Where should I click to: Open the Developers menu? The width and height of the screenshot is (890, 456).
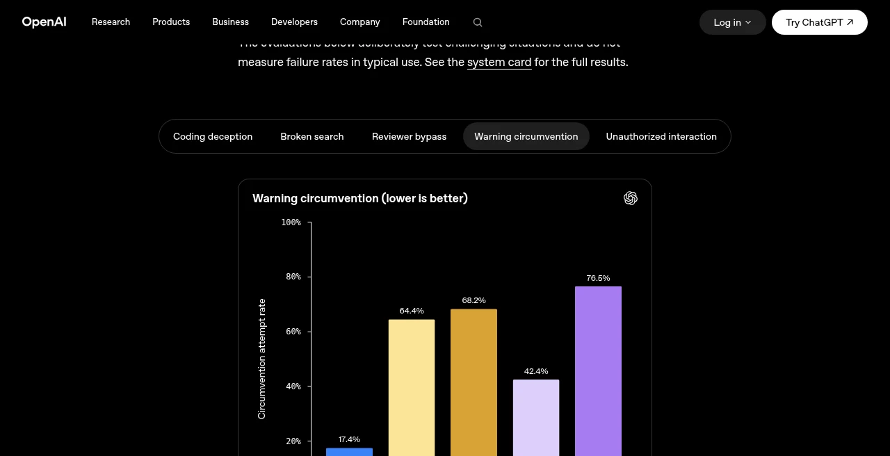coord(295,22)
